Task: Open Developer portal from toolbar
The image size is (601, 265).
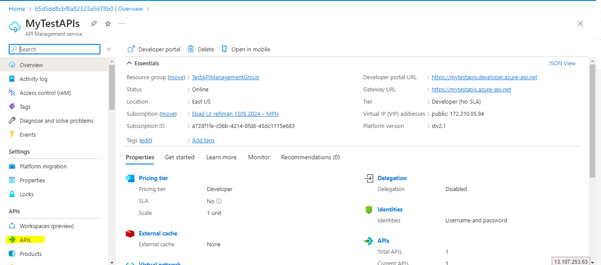Action: pyautogui.click(x=154, y=49)
